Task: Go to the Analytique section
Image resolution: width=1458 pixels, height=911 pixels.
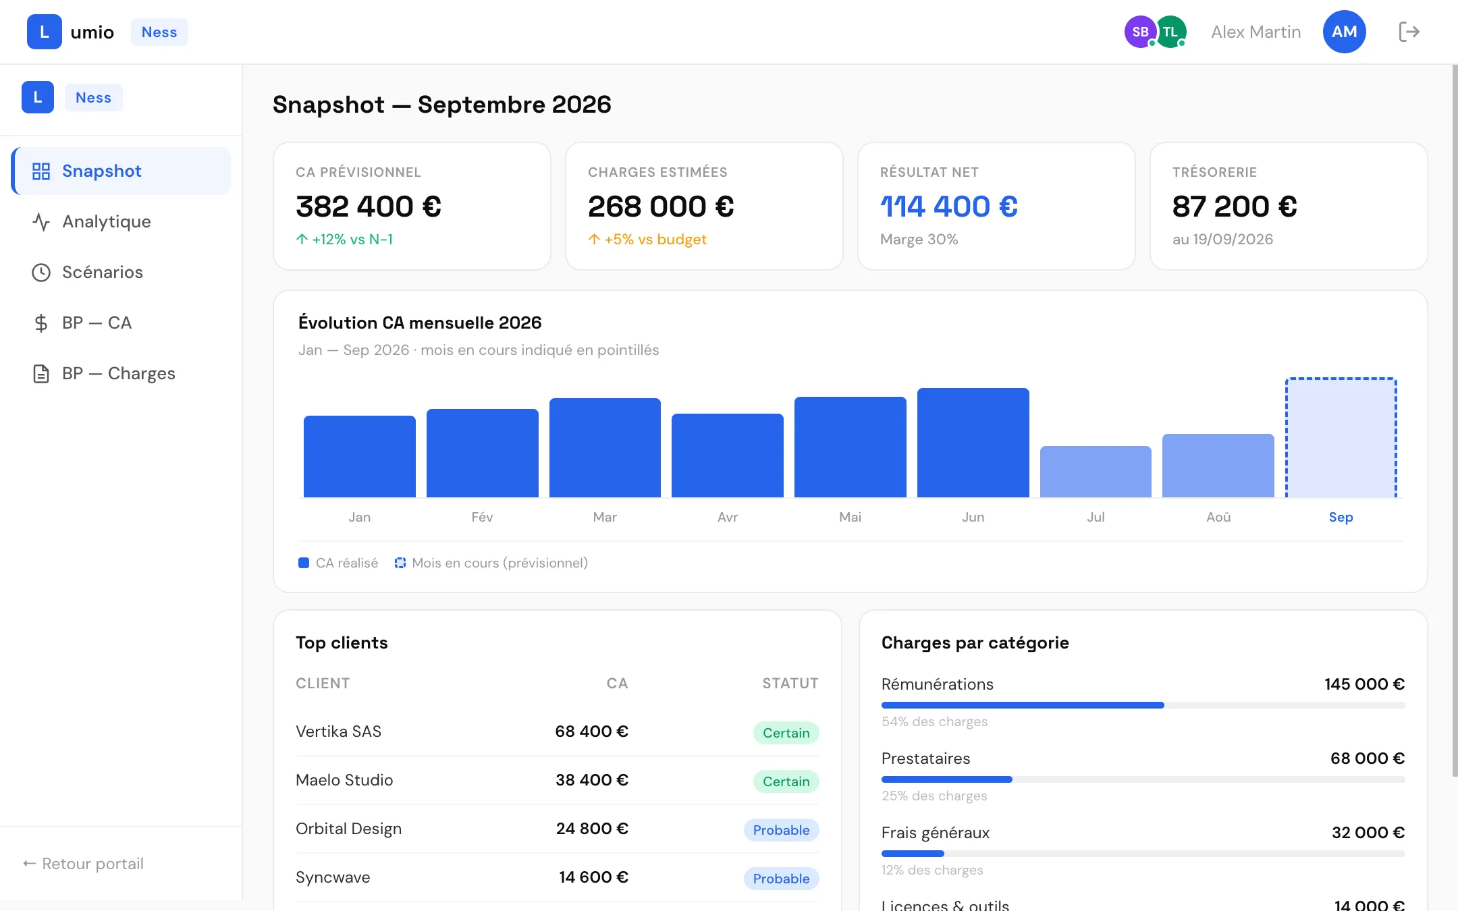Action: 121,222
